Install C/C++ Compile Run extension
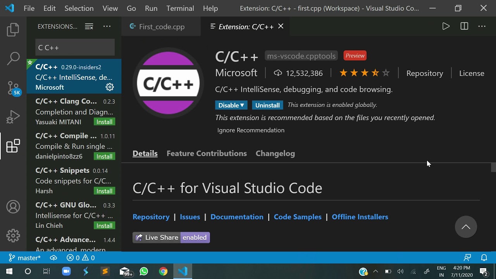 tap(104, 157)
